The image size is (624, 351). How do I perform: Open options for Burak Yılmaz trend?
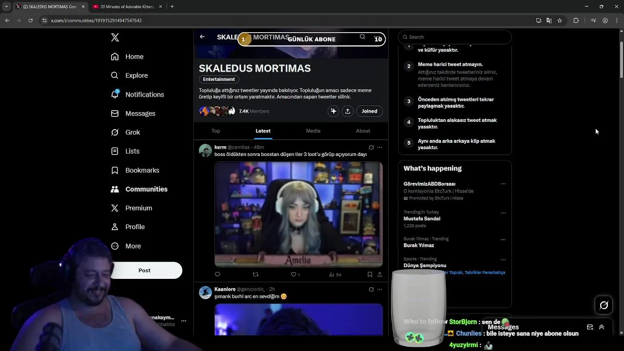coord(503,240)
